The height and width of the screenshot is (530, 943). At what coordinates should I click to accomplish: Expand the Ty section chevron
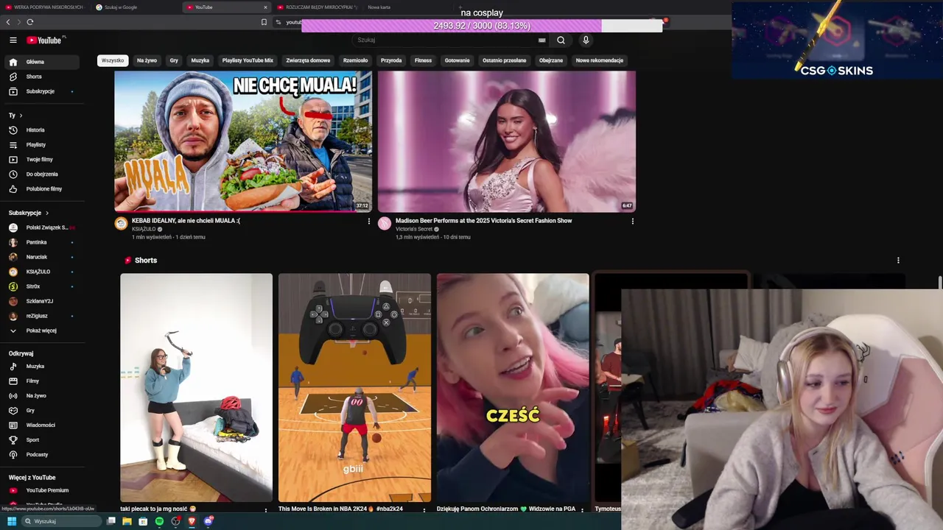[21, 116]
